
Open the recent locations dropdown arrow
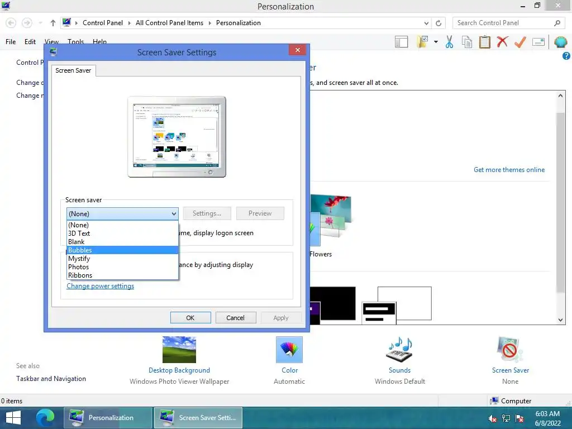click(x=40, y=23)
